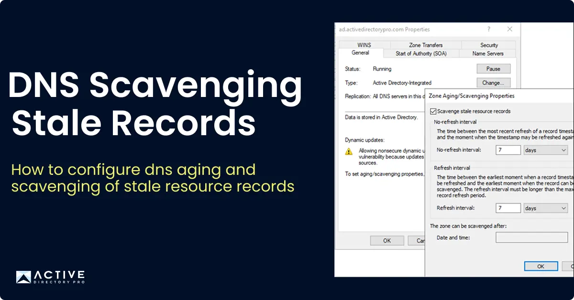Screen dimensions: 574x300
Task: Click the 'Zone Aging/Scavenging Properties' title bar
Action: [x=499, y=96]
